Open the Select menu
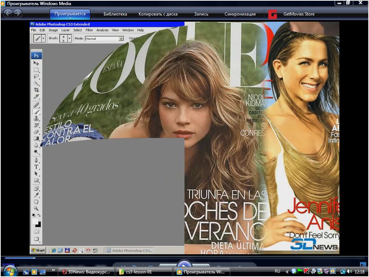Image resolution: width=369 pixels, height=277 pixels. [77, 30]
